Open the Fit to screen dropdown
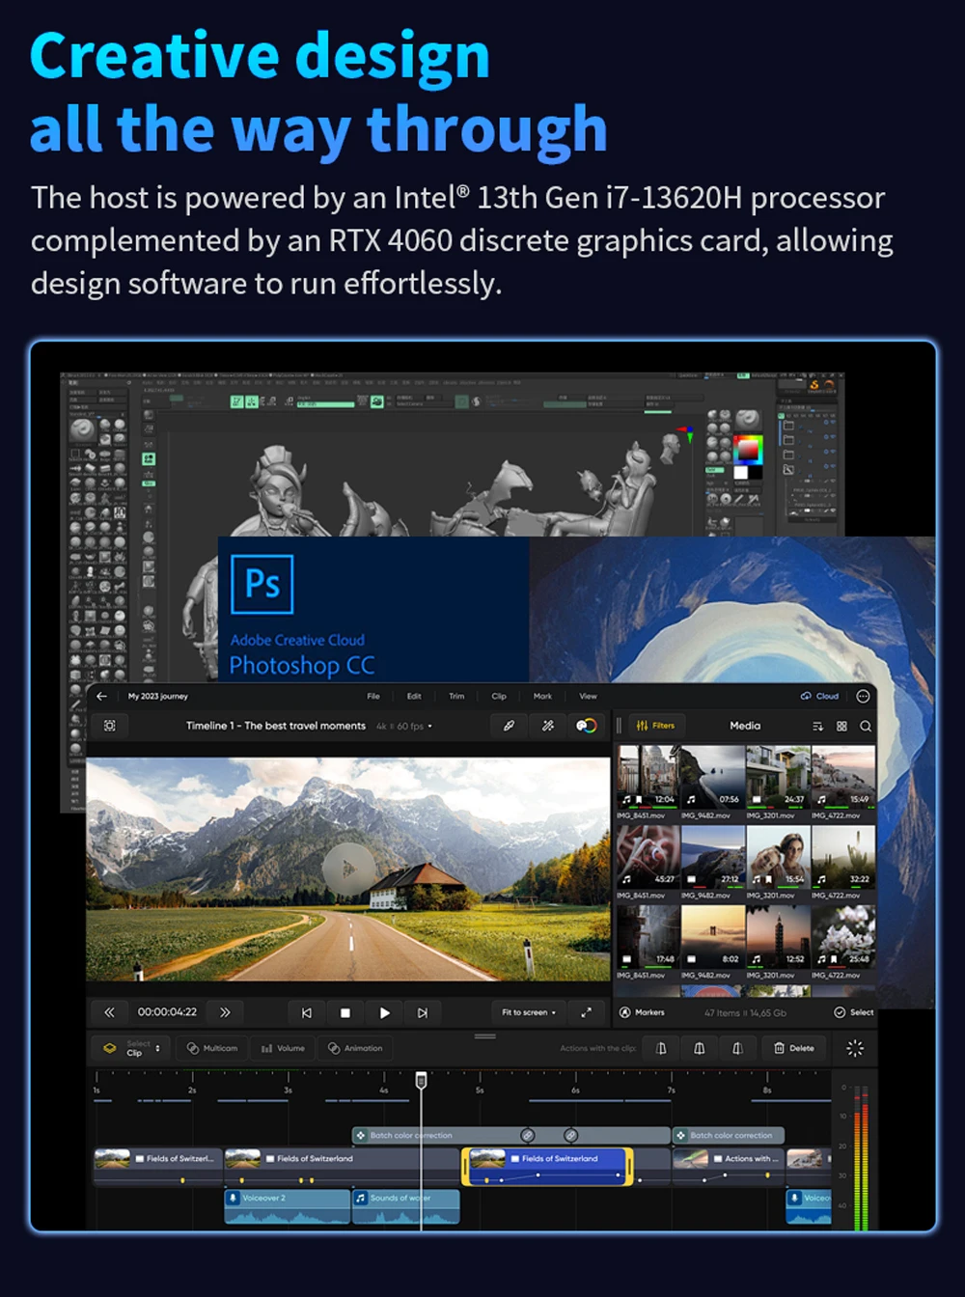Image resolution: width=965 pixels, height=1297 pixels. coord(528,1012)
